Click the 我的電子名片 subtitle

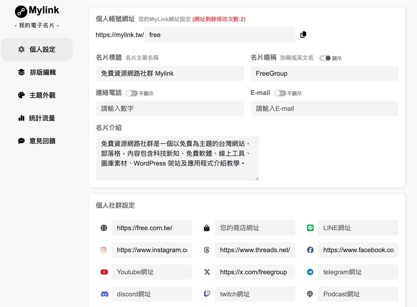[x=37, y=25]
